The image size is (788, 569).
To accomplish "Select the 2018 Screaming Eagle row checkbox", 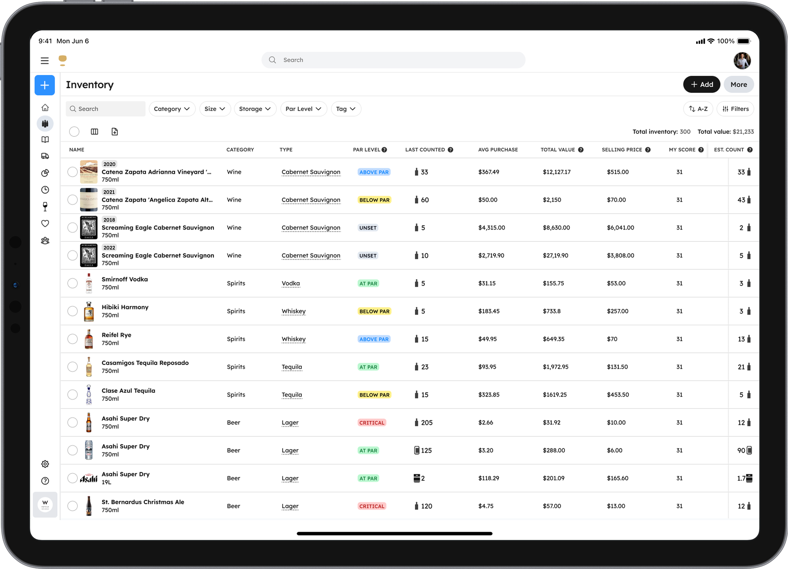I will pos(72,228).
